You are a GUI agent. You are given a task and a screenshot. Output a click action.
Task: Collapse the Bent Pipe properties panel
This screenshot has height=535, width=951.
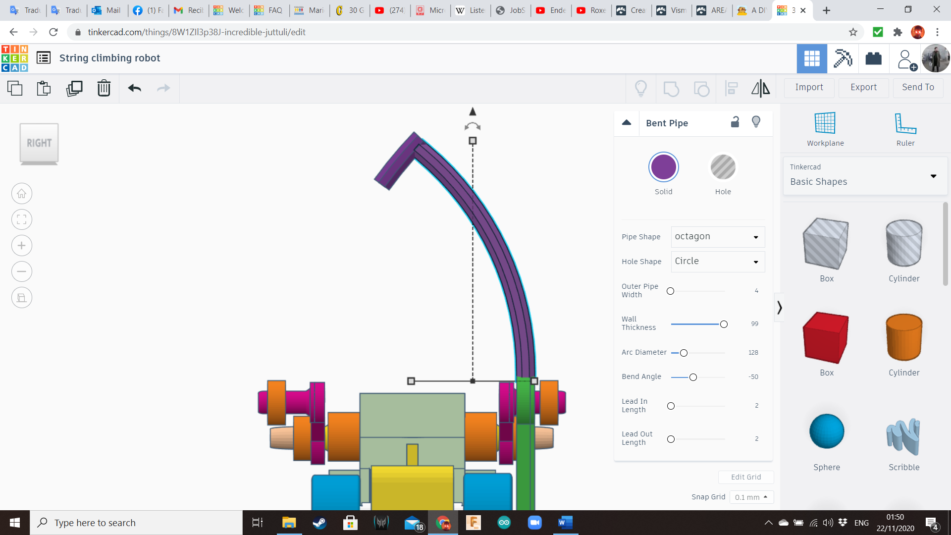point(627,123)
